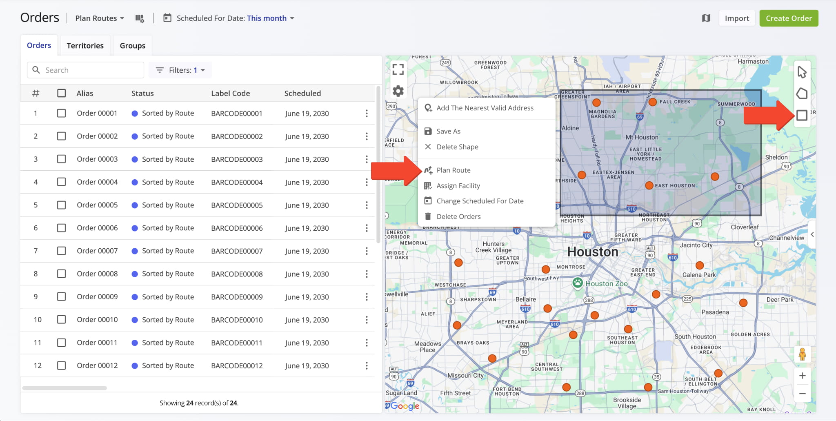Check the box for Order 00003
This screenshot has height=421, width=836.
point(62,159)
